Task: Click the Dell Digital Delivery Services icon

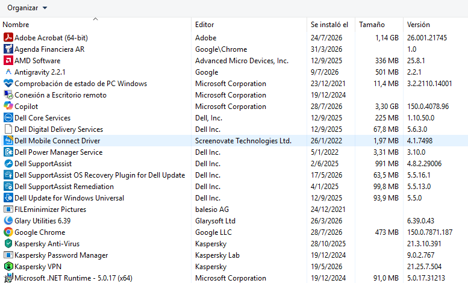Action: pos(8,129)
